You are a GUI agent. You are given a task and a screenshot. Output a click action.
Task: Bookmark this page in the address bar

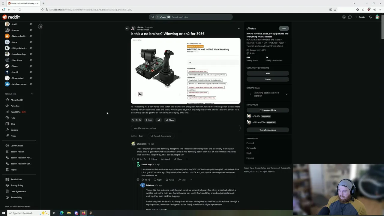(x=335, y=10)
